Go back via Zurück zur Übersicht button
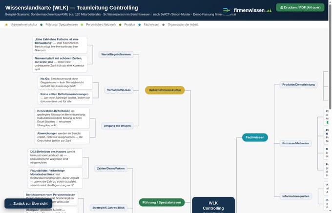The image size is (332, 213). 28,203
